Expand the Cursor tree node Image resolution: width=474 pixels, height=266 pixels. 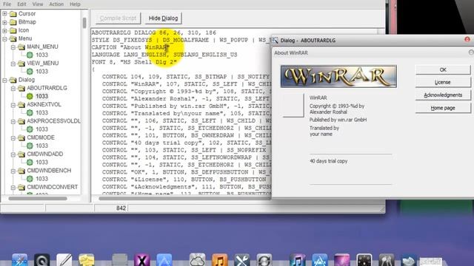tap(4, 14)
